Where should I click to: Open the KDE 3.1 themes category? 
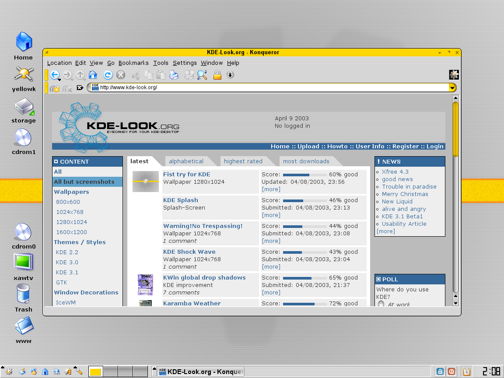point(67,273)
